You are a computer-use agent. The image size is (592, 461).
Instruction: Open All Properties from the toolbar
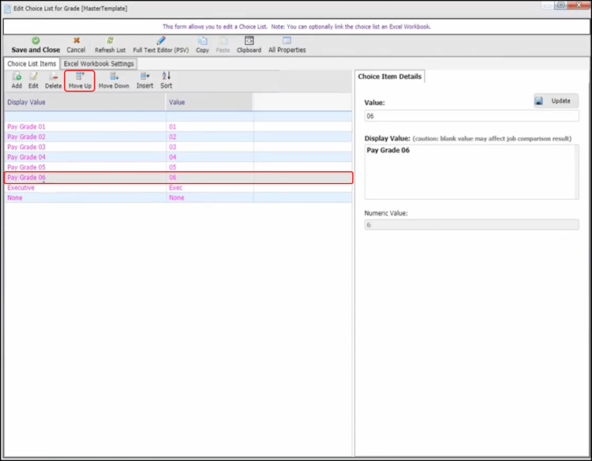coord(287,40)
